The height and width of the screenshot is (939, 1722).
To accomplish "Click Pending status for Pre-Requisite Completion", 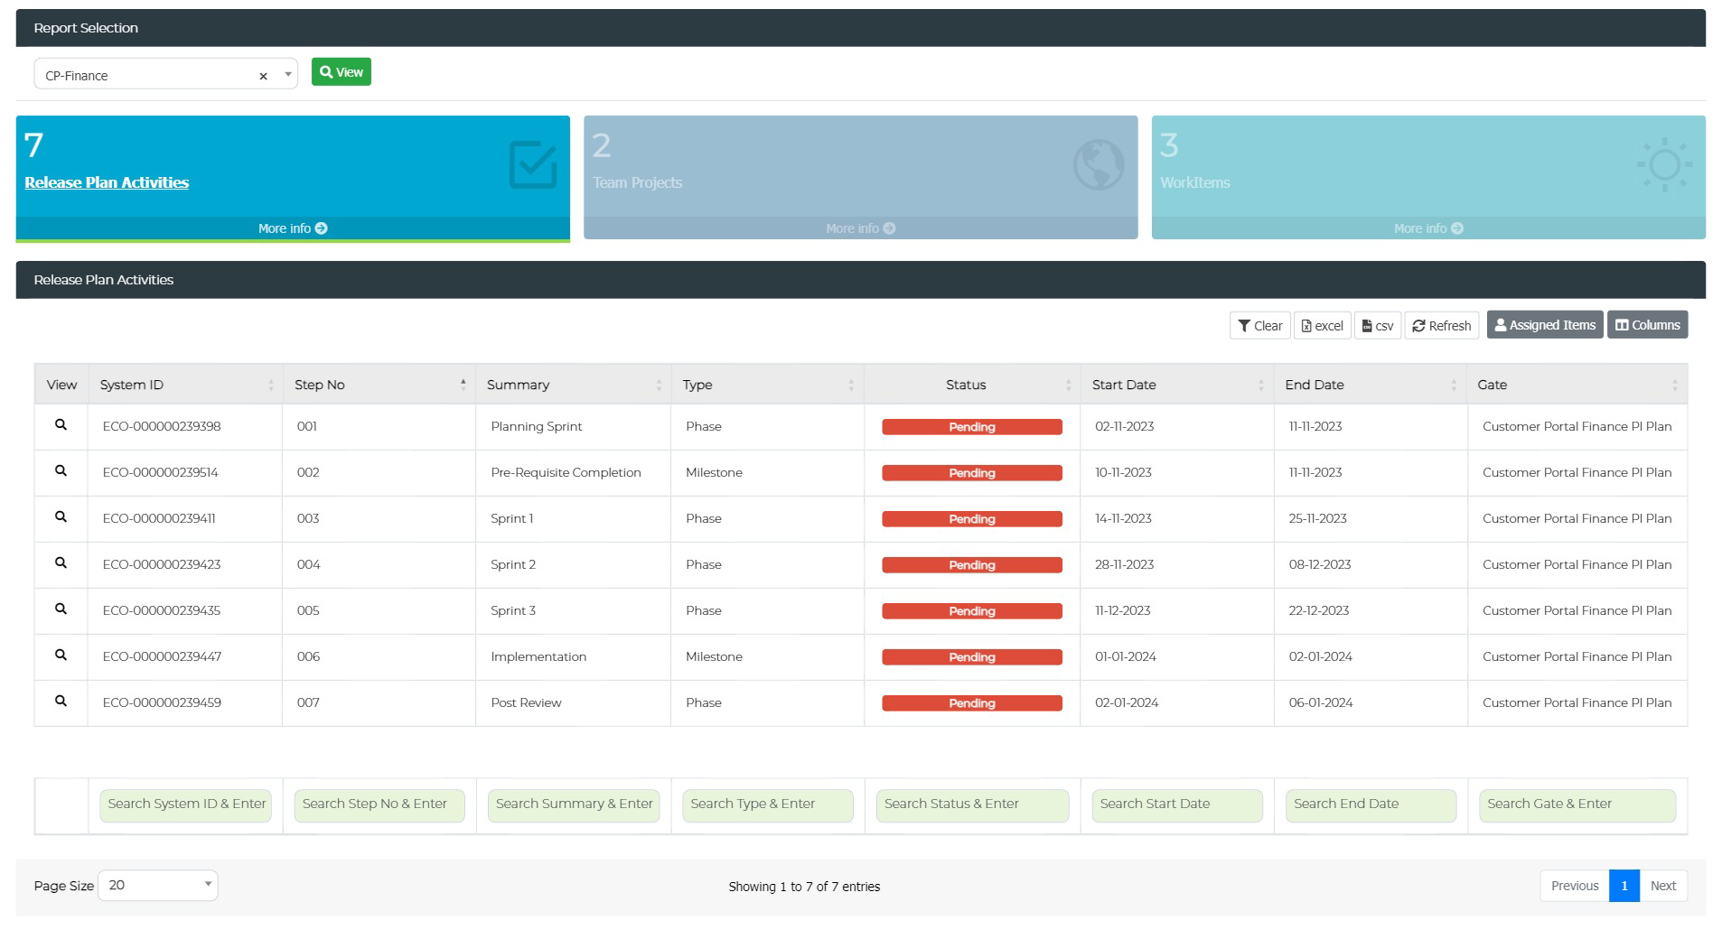I will coord(972,473).
